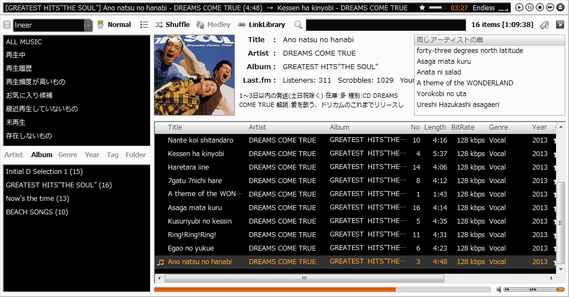
Task: Stop playback with the stop button
Action: [x=540, y=7]
